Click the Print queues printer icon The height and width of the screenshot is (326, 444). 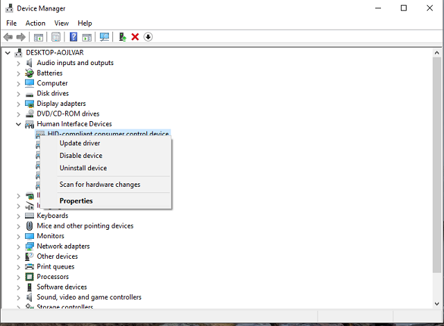click(x=29, y=266)
